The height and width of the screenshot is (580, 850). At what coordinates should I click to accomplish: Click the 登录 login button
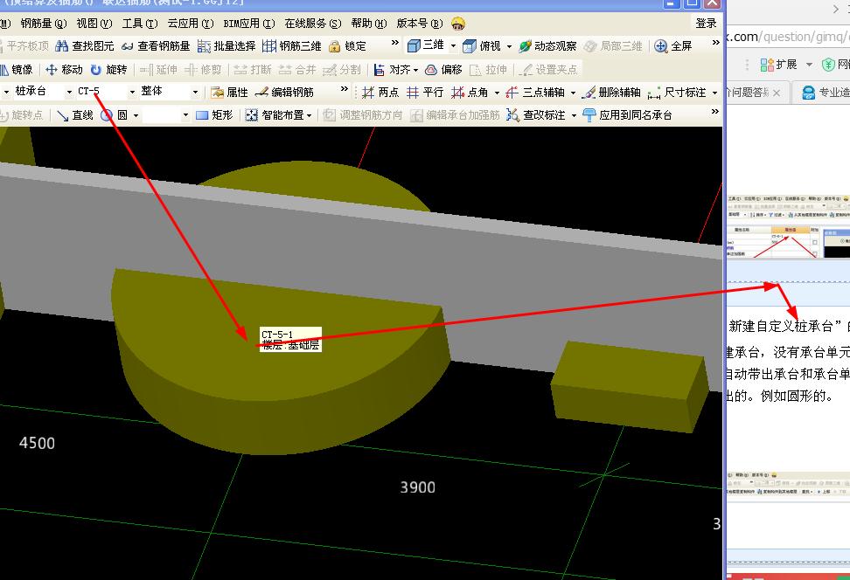706,24
